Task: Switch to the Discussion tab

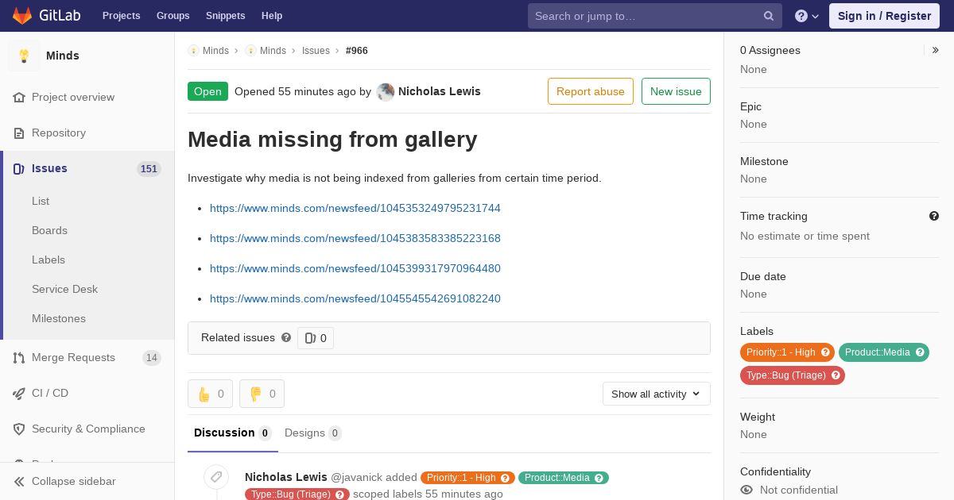Action: (x=233, y=433)
